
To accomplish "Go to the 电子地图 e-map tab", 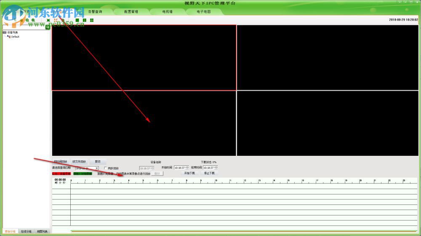I will pos(203,11).
